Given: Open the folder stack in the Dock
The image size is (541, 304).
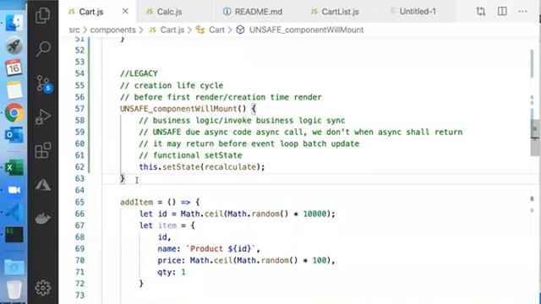Looking at the screenshot, I should click(14, 267).
